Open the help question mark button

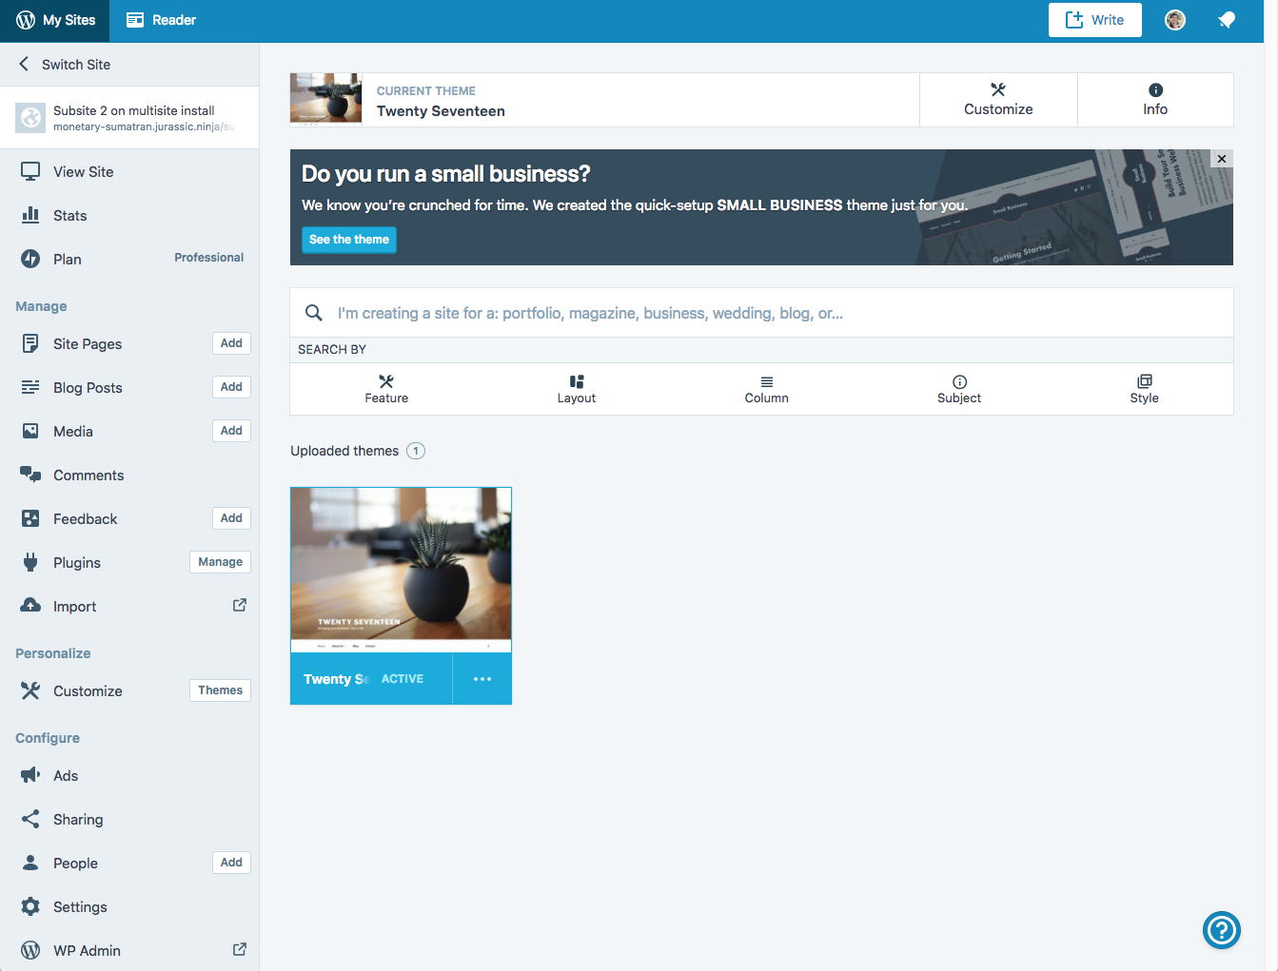tap(1222, 930)
